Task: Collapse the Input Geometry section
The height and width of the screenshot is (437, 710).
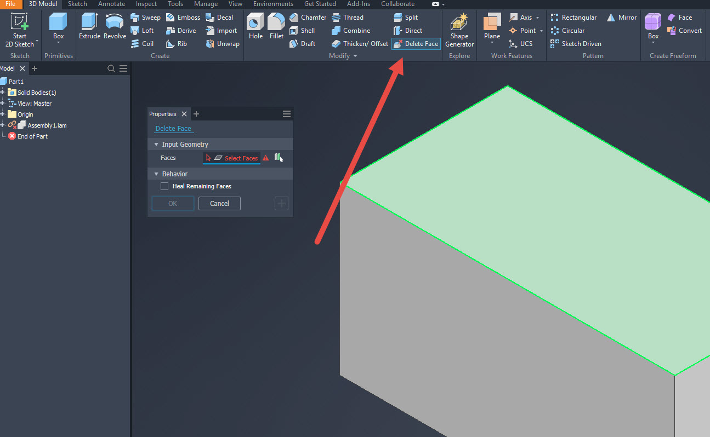Action: pyautogui.click(x=156, y=144)
